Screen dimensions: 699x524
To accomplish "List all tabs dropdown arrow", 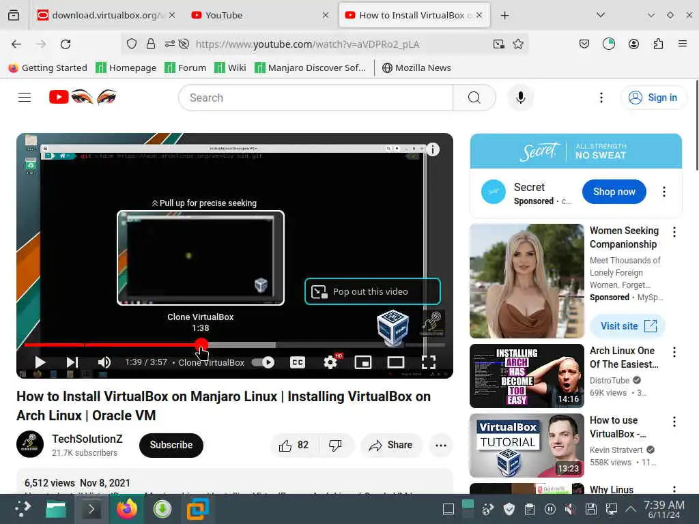I will tap(601, 15).
